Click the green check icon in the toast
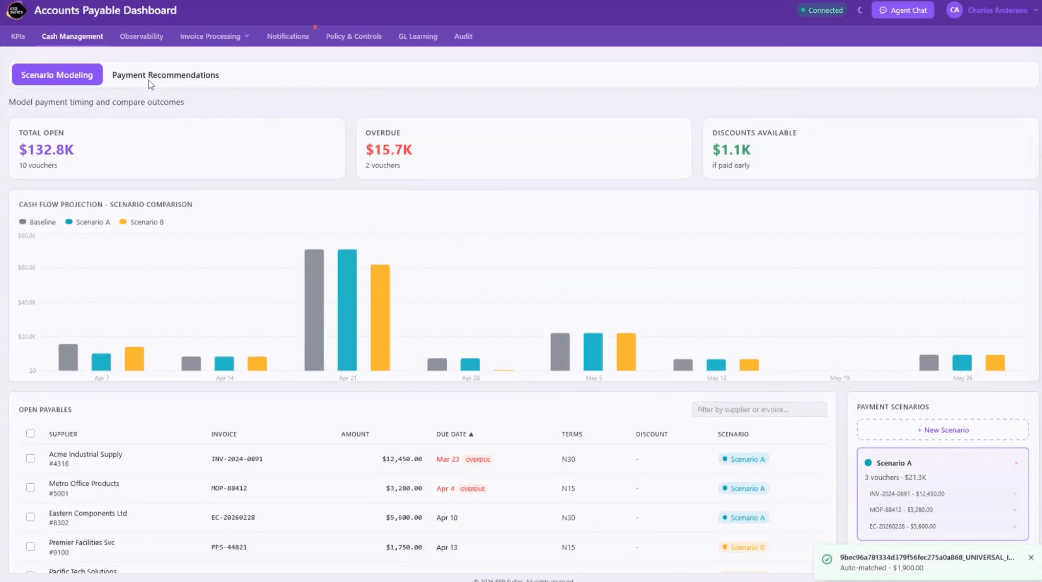 click(x=827, y=559)
